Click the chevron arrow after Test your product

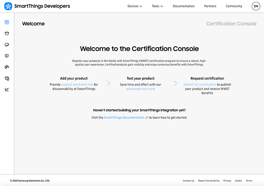(176, 83)
